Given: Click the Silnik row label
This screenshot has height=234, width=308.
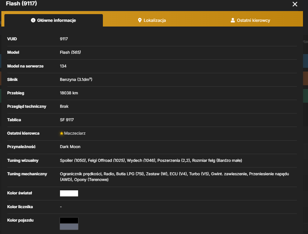Looking at the screenshot, I should 12,79.
